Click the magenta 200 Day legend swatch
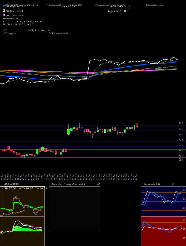Viewport: 186px width, 246px height. coord(4,15)
